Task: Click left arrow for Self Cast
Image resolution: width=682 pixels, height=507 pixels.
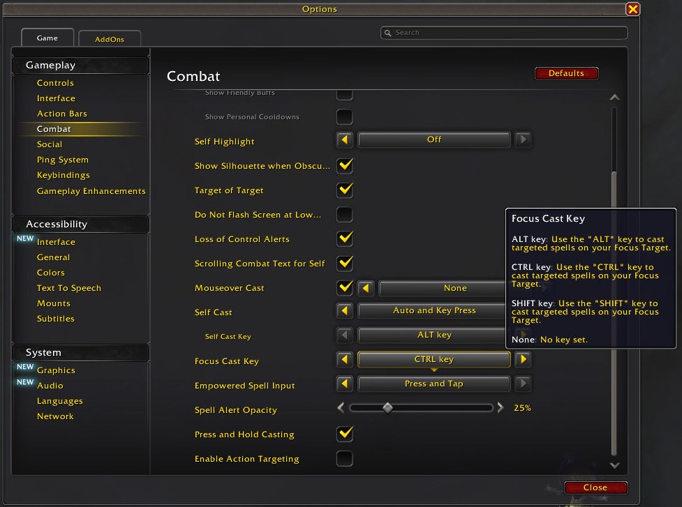Action: click(x=344, y=311)
